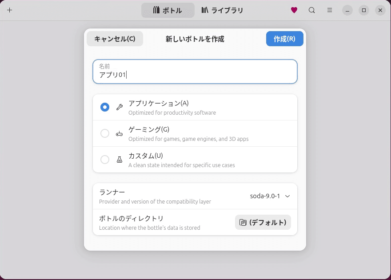The height and width of the screenshot is (280, 391).
Task: Click the gamepad icon for Gaming
Action: pos(120,134)
